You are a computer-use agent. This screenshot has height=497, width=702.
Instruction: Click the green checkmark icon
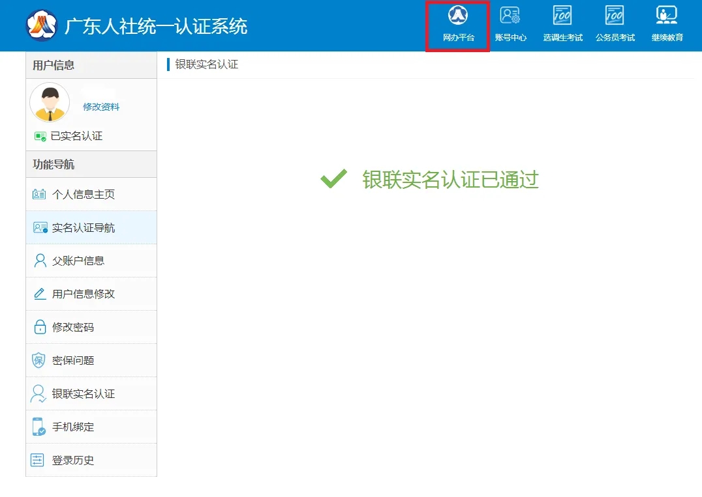click(333, 178)
